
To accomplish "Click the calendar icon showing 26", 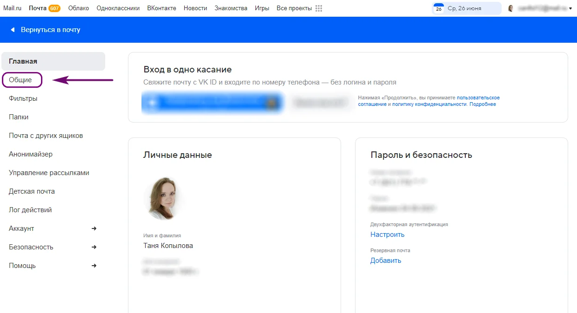I will click(x=438, y=8).
